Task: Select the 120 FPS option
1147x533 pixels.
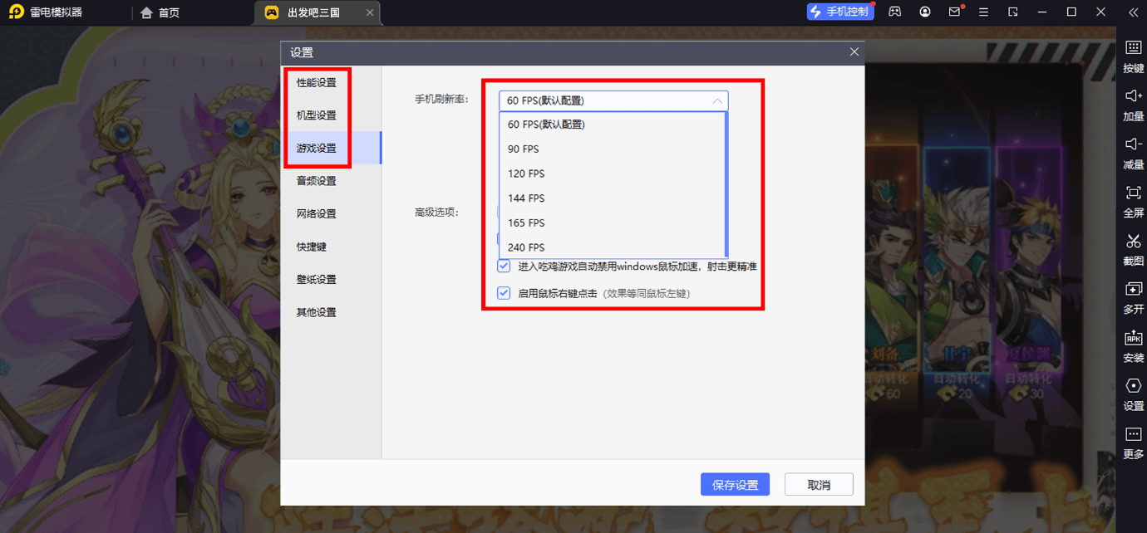Action: pos(613,174)
